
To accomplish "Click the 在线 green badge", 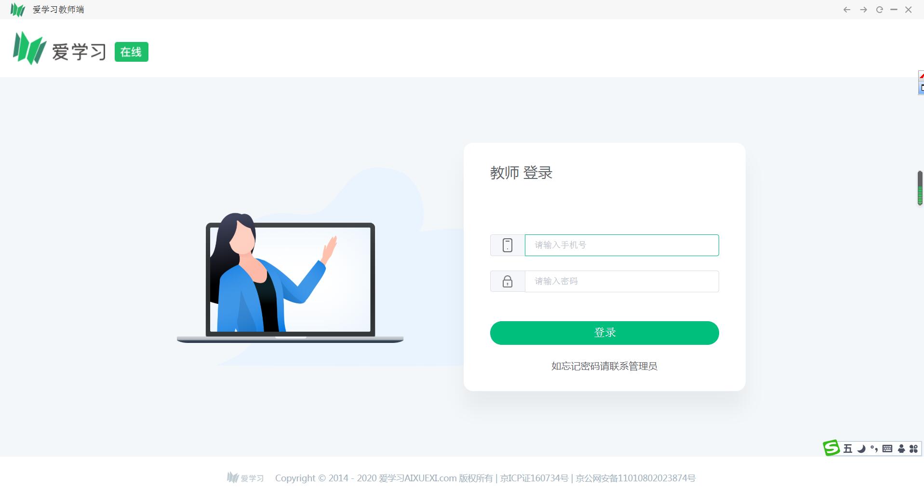I will click(x=131, y=52).
